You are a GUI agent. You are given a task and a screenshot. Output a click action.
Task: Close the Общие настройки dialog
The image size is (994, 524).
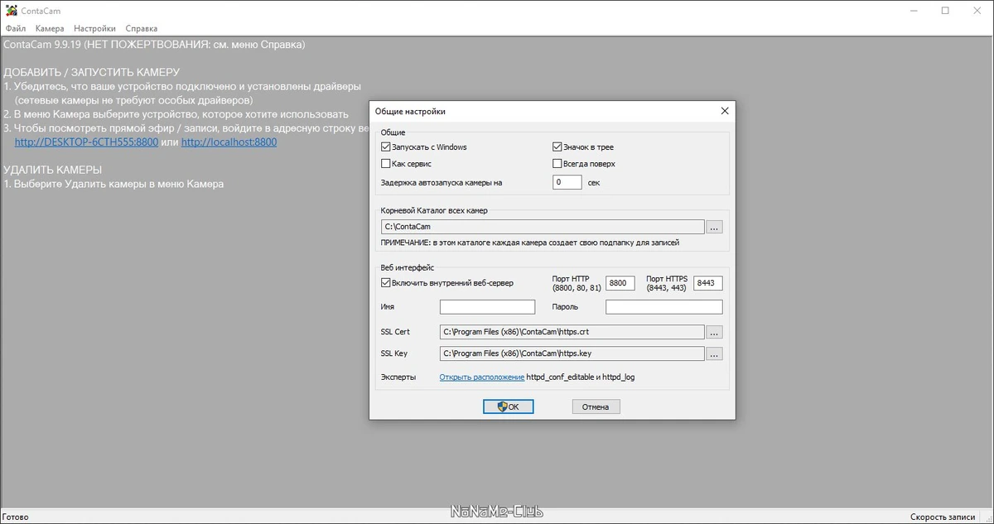coord(725,111)
